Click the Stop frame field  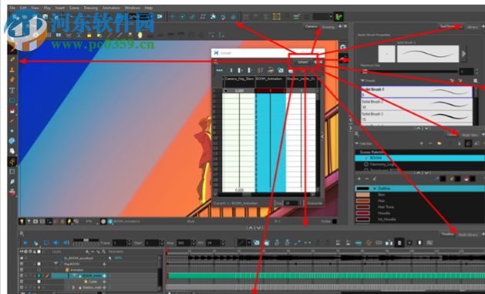tap(184, 243)
